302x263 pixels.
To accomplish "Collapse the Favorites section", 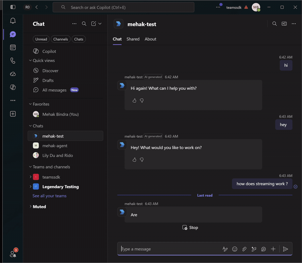I will click(x=30, y=104).
